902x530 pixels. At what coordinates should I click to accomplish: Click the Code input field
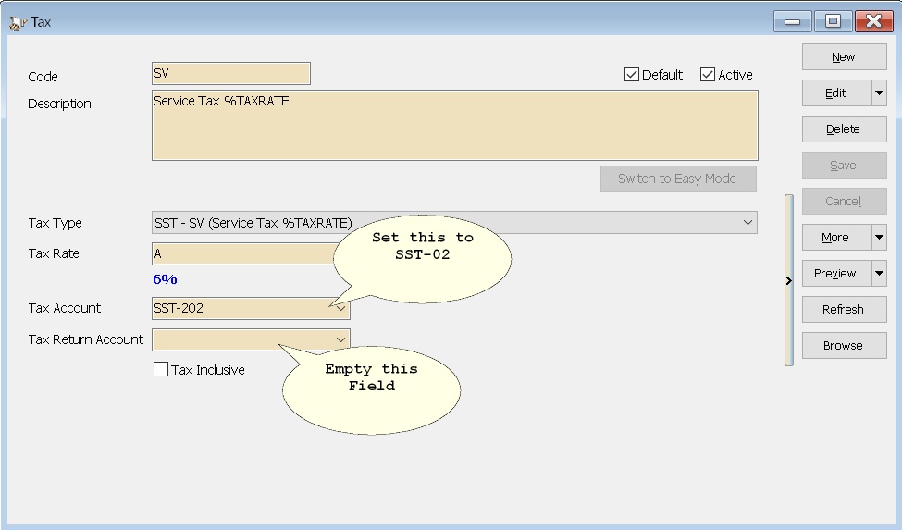[x=230, y=74]
